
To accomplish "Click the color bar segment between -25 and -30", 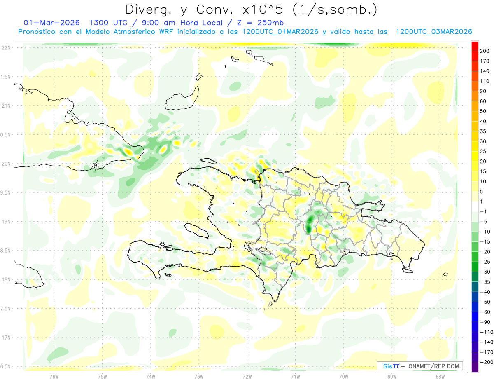I will click(x=475, y=267).
